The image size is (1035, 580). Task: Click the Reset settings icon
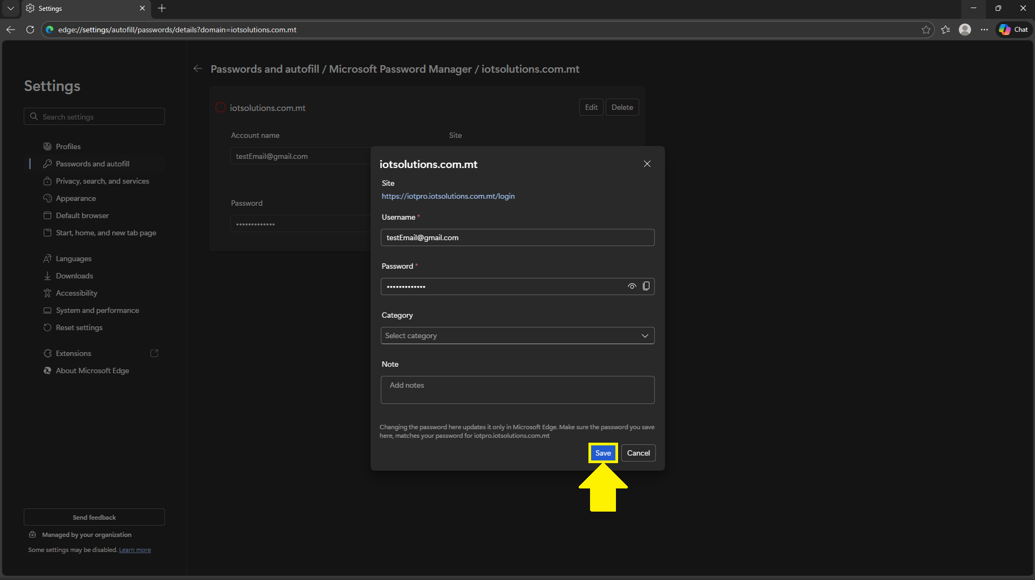point(47,327)
